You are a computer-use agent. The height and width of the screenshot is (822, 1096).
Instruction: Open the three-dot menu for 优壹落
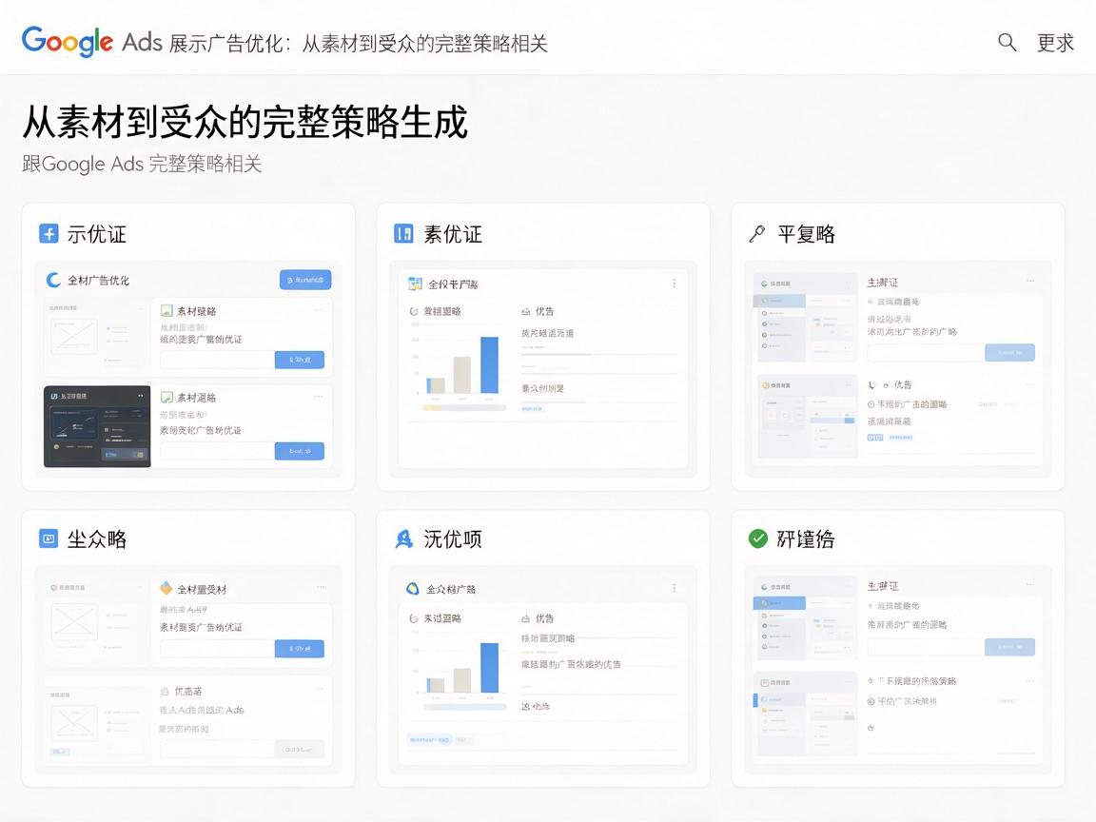coord(319,689)
